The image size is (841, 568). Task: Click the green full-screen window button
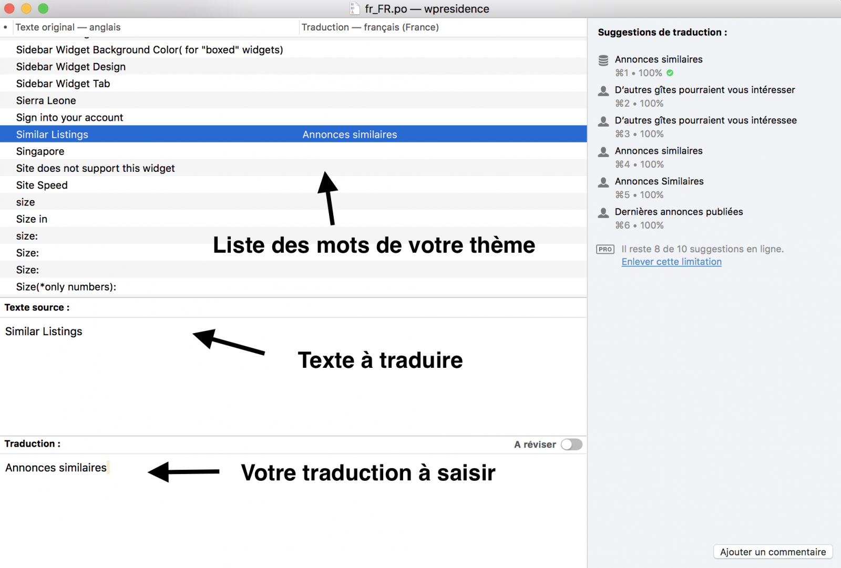coord(43,8)
